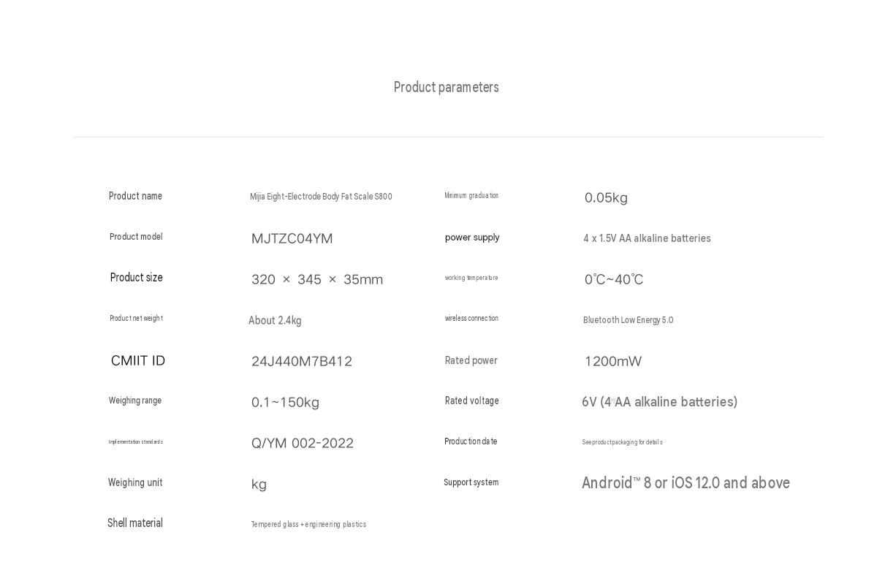This screenshot has height=584, width=896.
Task: Click the 'power supply' label
Action: 472,238
